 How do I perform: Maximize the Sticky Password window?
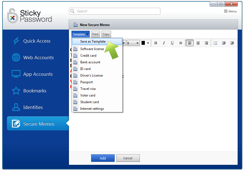[221, 4]
